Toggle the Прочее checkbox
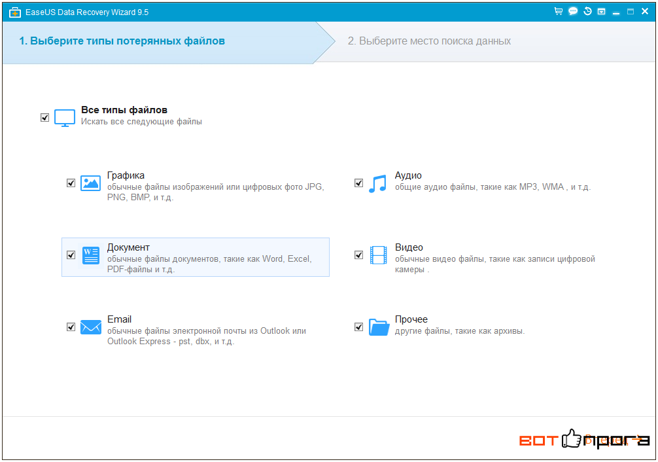This screenshot has width=658, height=462. coord(359,327)
